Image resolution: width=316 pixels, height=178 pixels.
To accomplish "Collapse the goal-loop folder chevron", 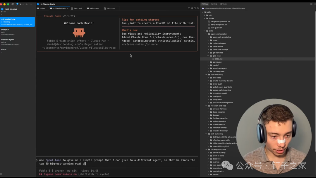I will point(208,56).
